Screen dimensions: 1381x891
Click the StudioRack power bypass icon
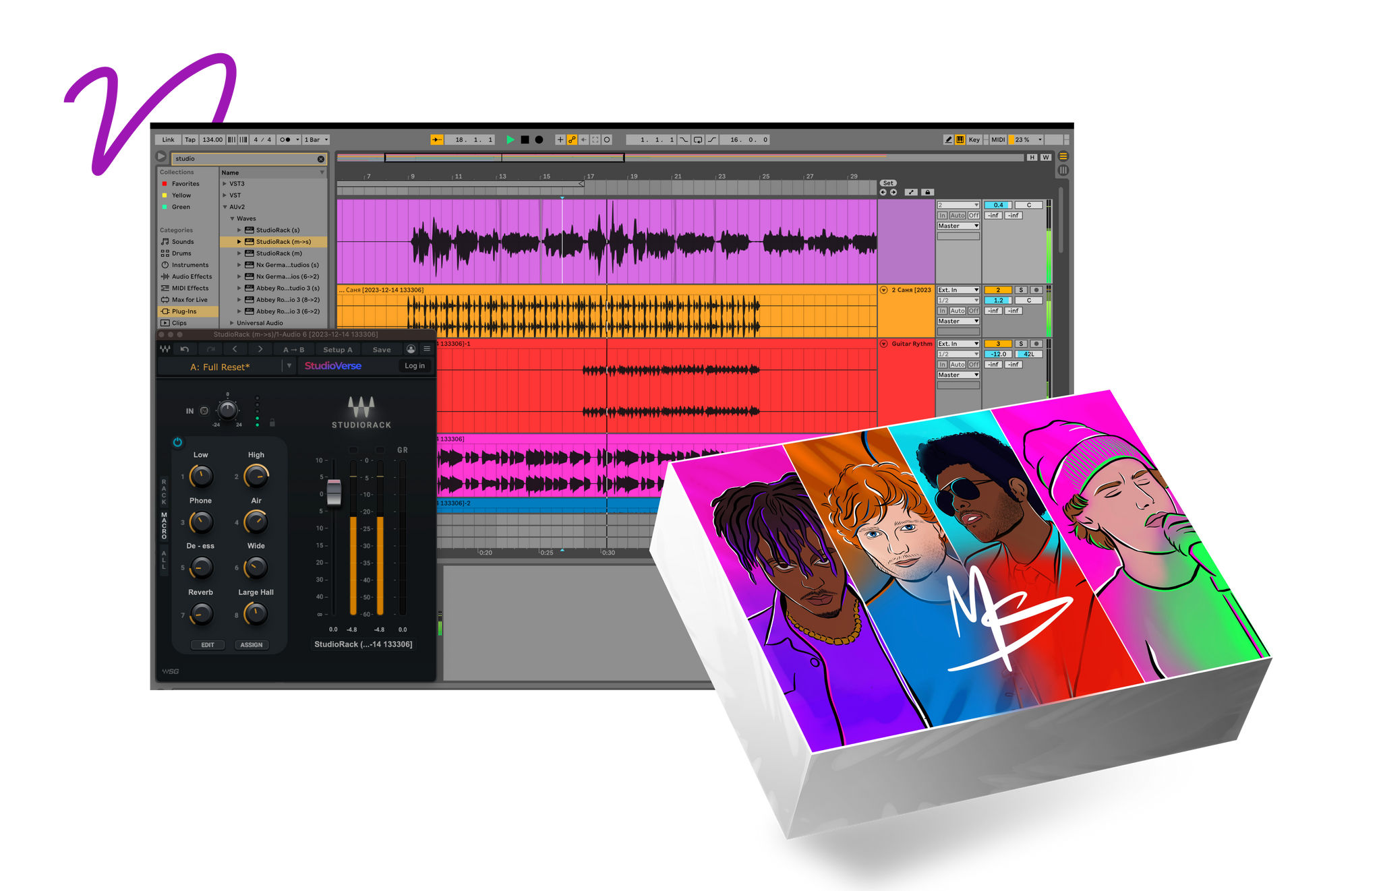pyautogui.click(x=177, y=442)
